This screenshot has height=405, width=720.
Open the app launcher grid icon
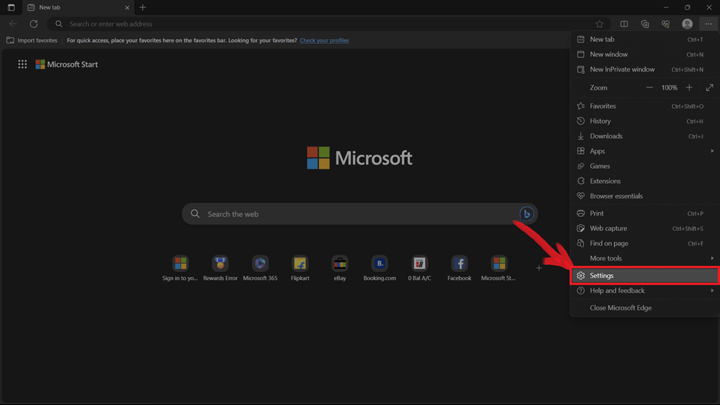tap(22, 64)
